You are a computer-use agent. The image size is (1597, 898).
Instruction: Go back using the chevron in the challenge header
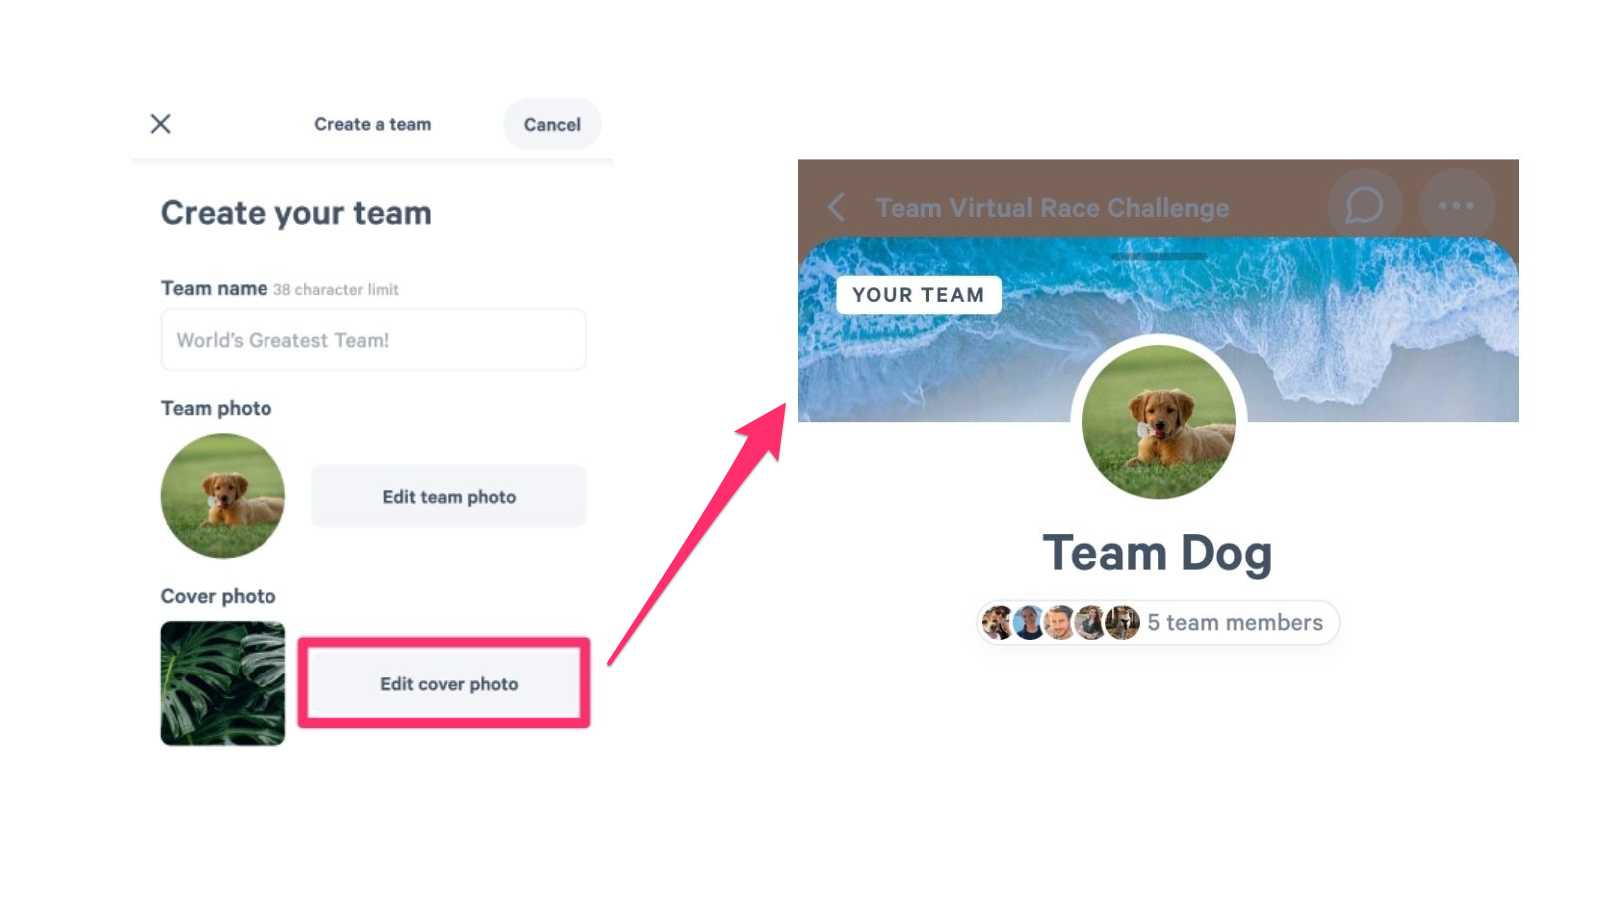pyautogui.click(x=836, y=207)
